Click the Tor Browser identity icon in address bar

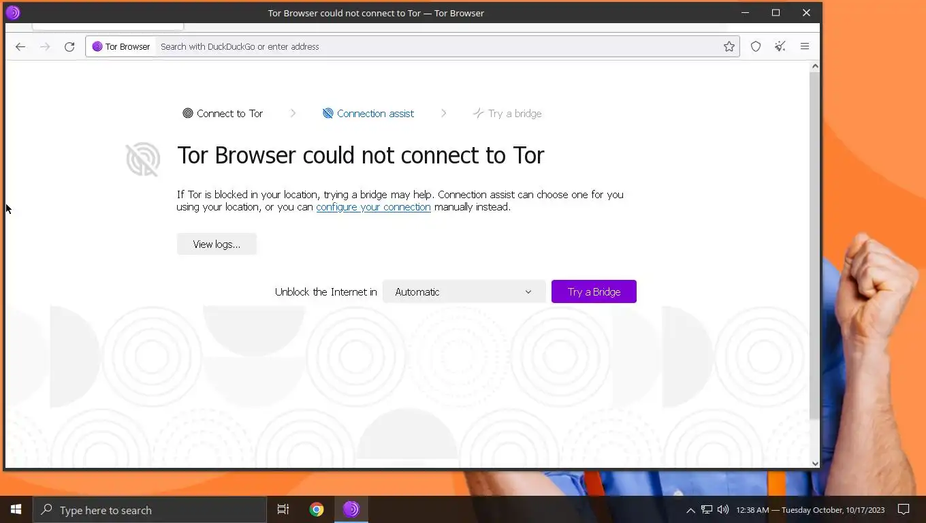pyautogui.click(x=121, y=46)
